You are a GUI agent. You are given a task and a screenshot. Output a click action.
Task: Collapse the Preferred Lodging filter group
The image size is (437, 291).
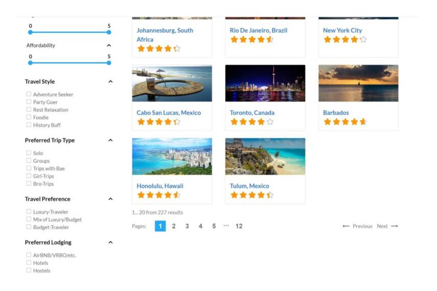pyautogui.click(x=110, y=243)
